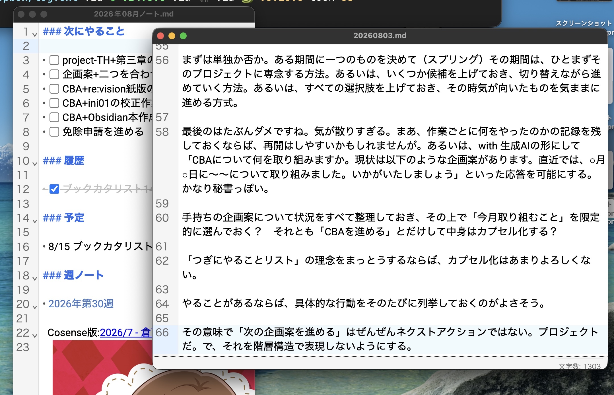Click the ### 次にやること heading
Viewport: 614px width, 395px height.
point(84,31)
